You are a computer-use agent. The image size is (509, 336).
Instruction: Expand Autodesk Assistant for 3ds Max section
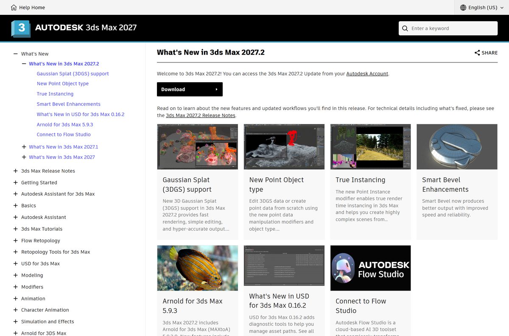16,194
